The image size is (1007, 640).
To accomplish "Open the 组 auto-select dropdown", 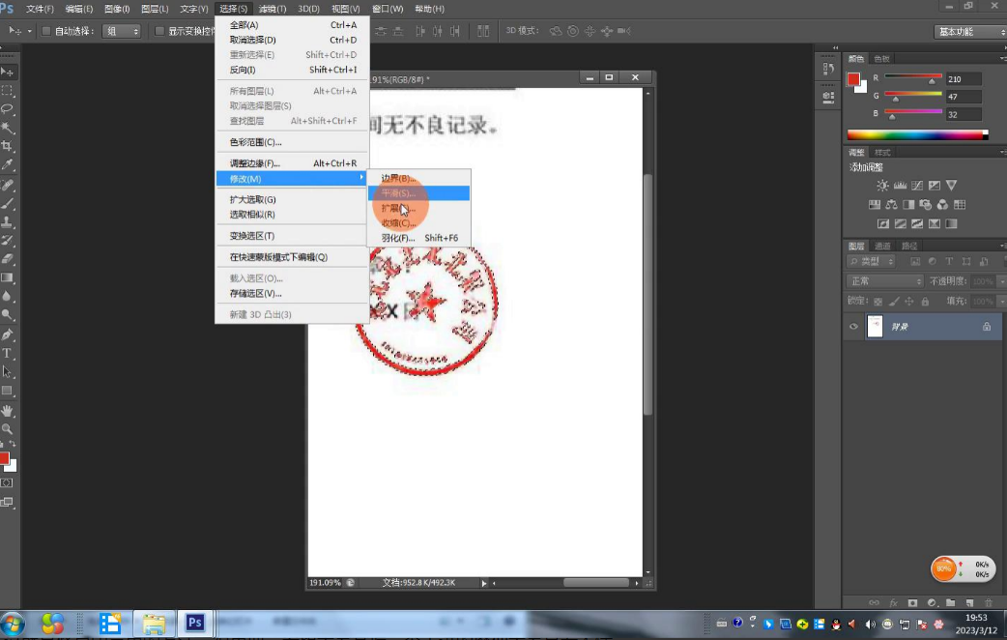I will [x=121, y=31].
